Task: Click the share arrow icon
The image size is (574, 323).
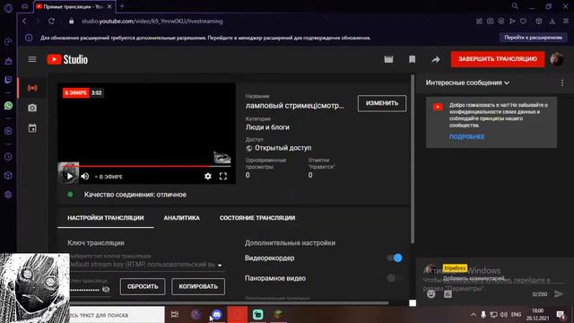Action: [x=436, y=59]
